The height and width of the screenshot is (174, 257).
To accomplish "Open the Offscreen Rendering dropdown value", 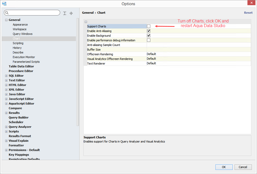I will (x=198, y=54).
